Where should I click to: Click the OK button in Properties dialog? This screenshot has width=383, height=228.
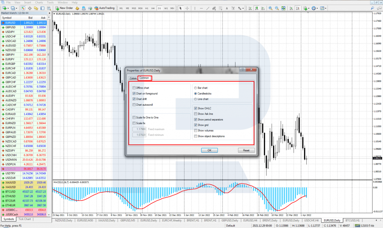[209, 150]
